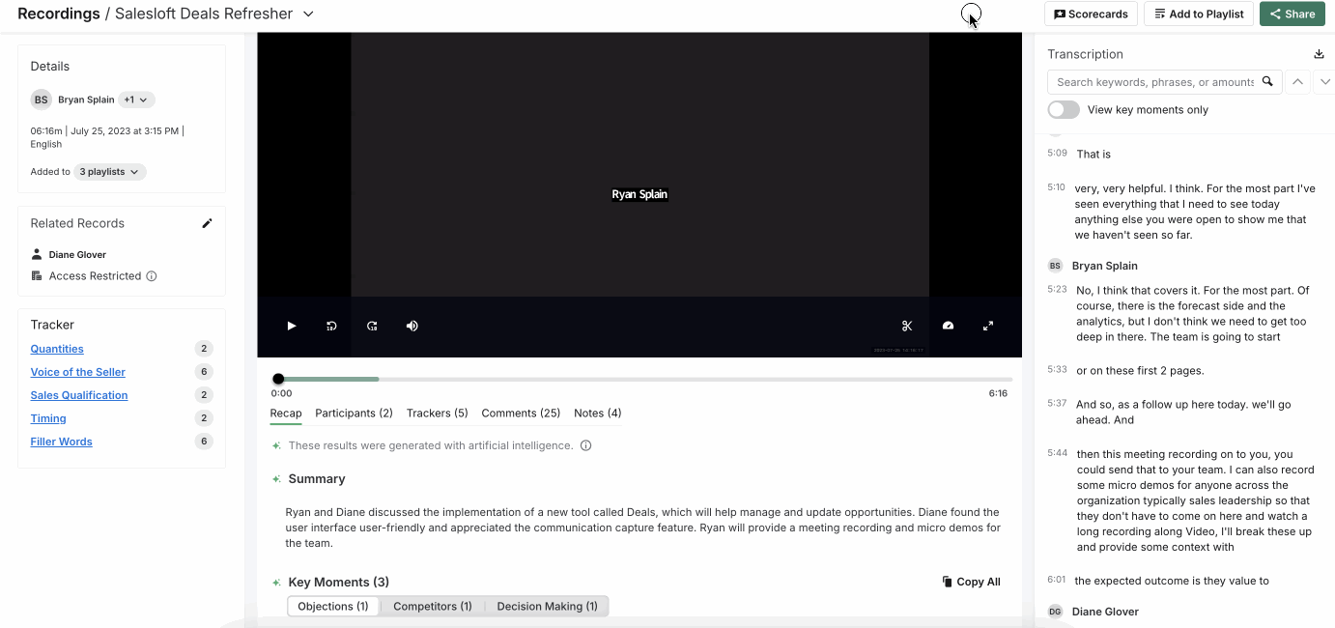
Task: Switch to the Comments (25) tab
Action: click(521, 414)
